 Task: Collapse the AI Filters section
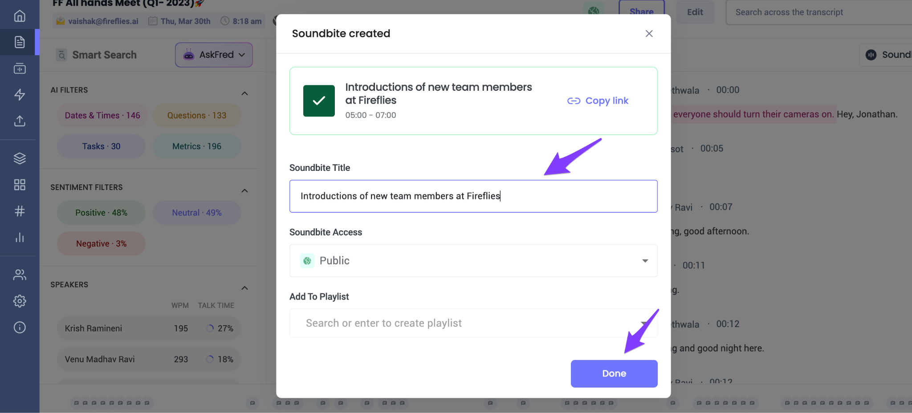click(x=244, y=93)
